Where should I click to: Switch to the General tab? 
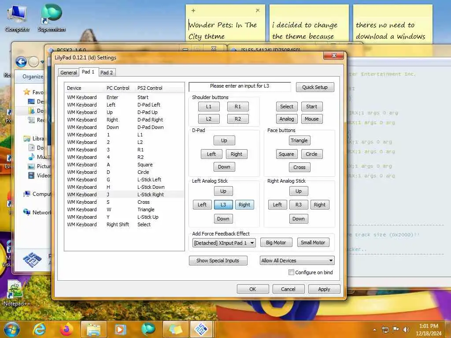pos(68,73)
